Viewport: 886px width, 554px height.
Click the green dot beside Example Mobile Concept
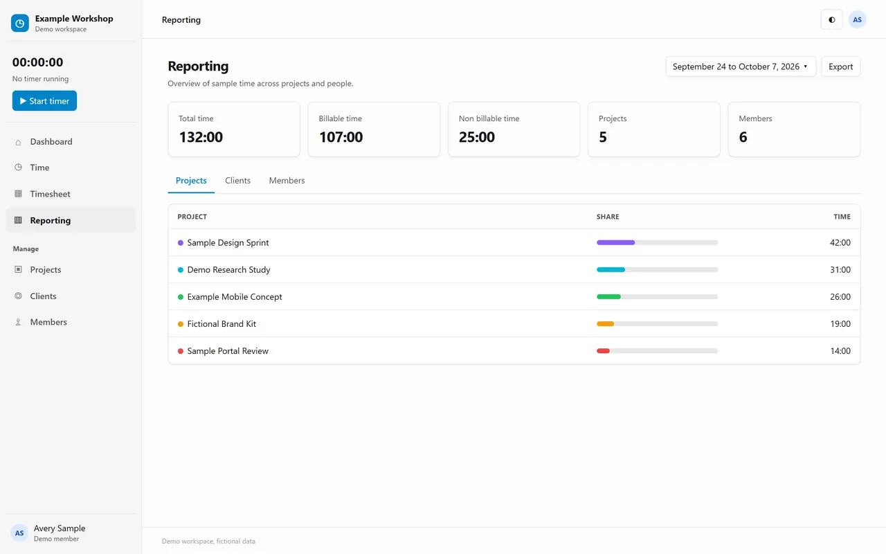pos(181,297)
